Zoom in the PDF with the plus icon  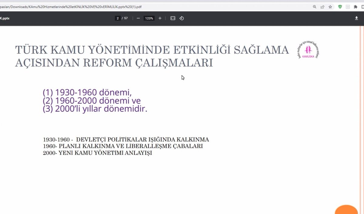[160, 18]
